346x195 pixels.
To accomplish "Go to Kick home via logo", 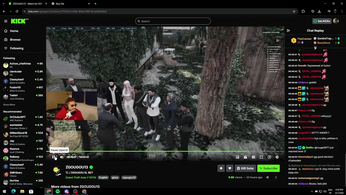I will click(x=19, y=21).
